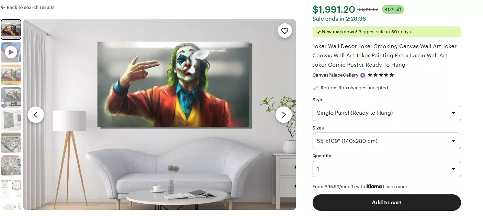Viewport: 483px width, 216px height.
Task: Click the sparkle icon in New markdown banner
Action: tap(319, 32)
